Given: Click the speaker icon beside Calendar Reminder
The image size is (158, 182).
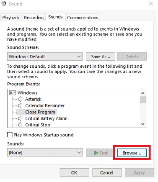Looking at the screenshot, I should click(x=20, y=105).
